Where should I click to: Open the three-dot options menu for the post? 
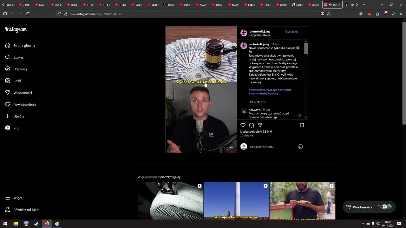click(302, 33)
